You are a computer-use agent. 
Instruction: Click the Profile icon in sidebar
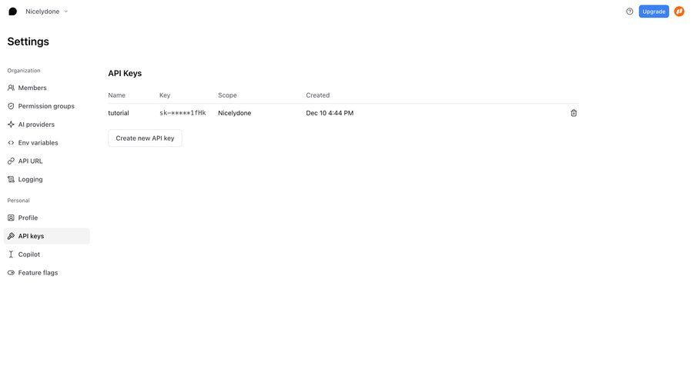click(11, 218)
